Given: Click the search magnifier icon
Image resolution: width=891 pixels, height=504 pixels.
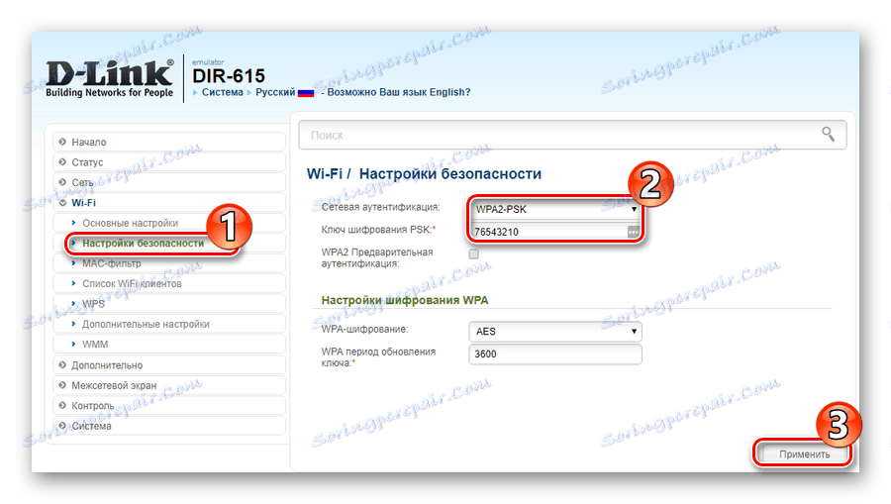Looking at the screenshot, I should [828, 134].
